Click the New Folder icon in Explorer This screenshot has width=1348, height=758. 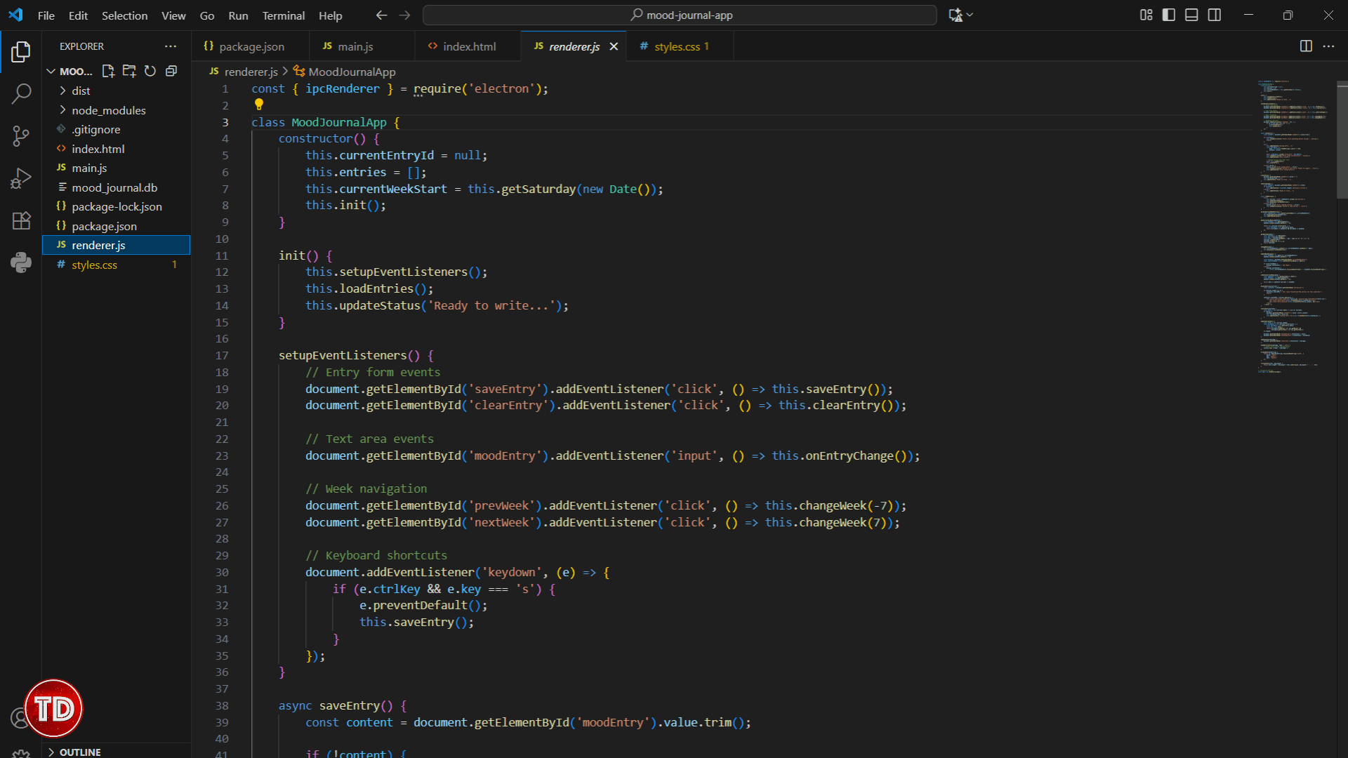click(x=128, y=70)
